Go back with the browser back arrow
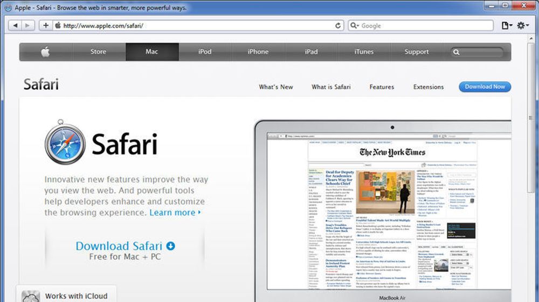This screenshot has width=539, height=302. 15,25
